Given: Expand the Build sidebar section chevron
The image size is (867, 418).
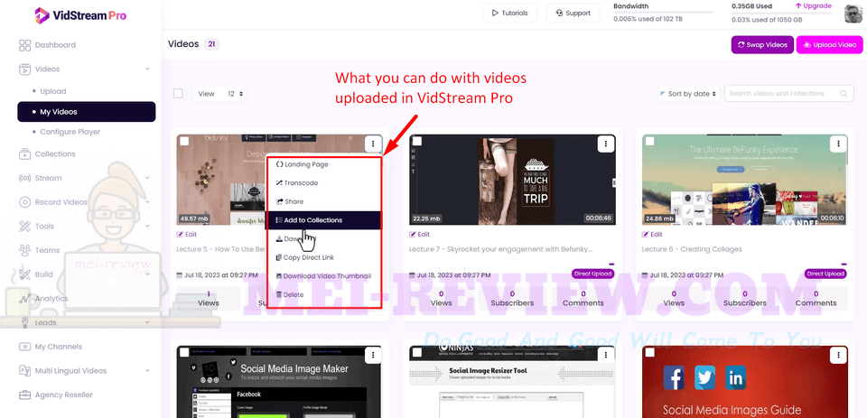Looking at the screenshot, I should coord(147,274).
